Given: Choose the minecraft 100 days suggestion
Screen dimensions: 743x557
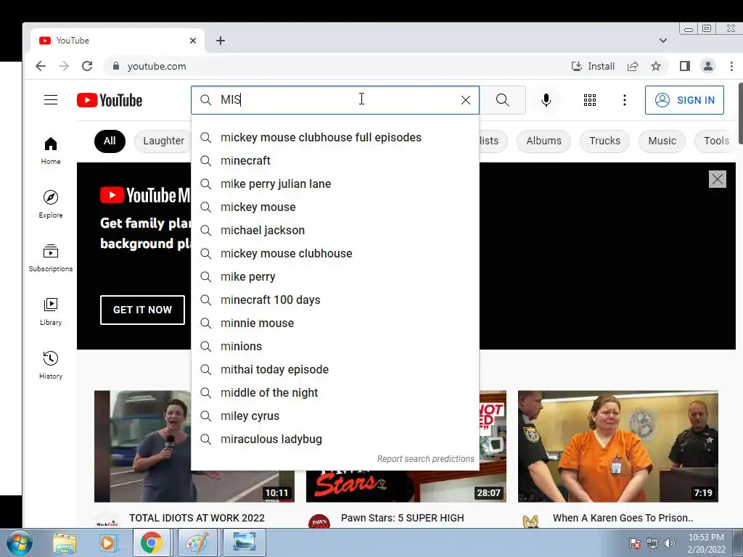Looking at the screenshot, I should point(335,300).
